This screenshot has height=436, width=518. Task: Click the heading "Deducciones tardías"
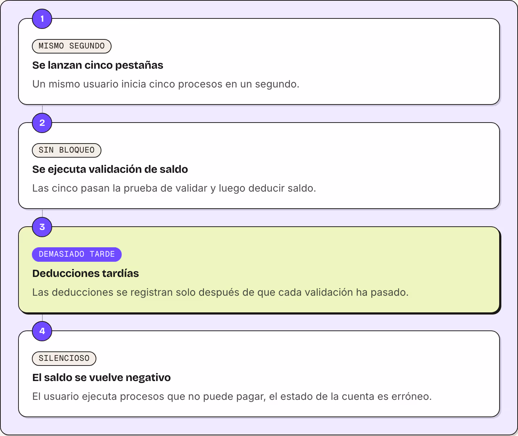[x=85, y=273]
